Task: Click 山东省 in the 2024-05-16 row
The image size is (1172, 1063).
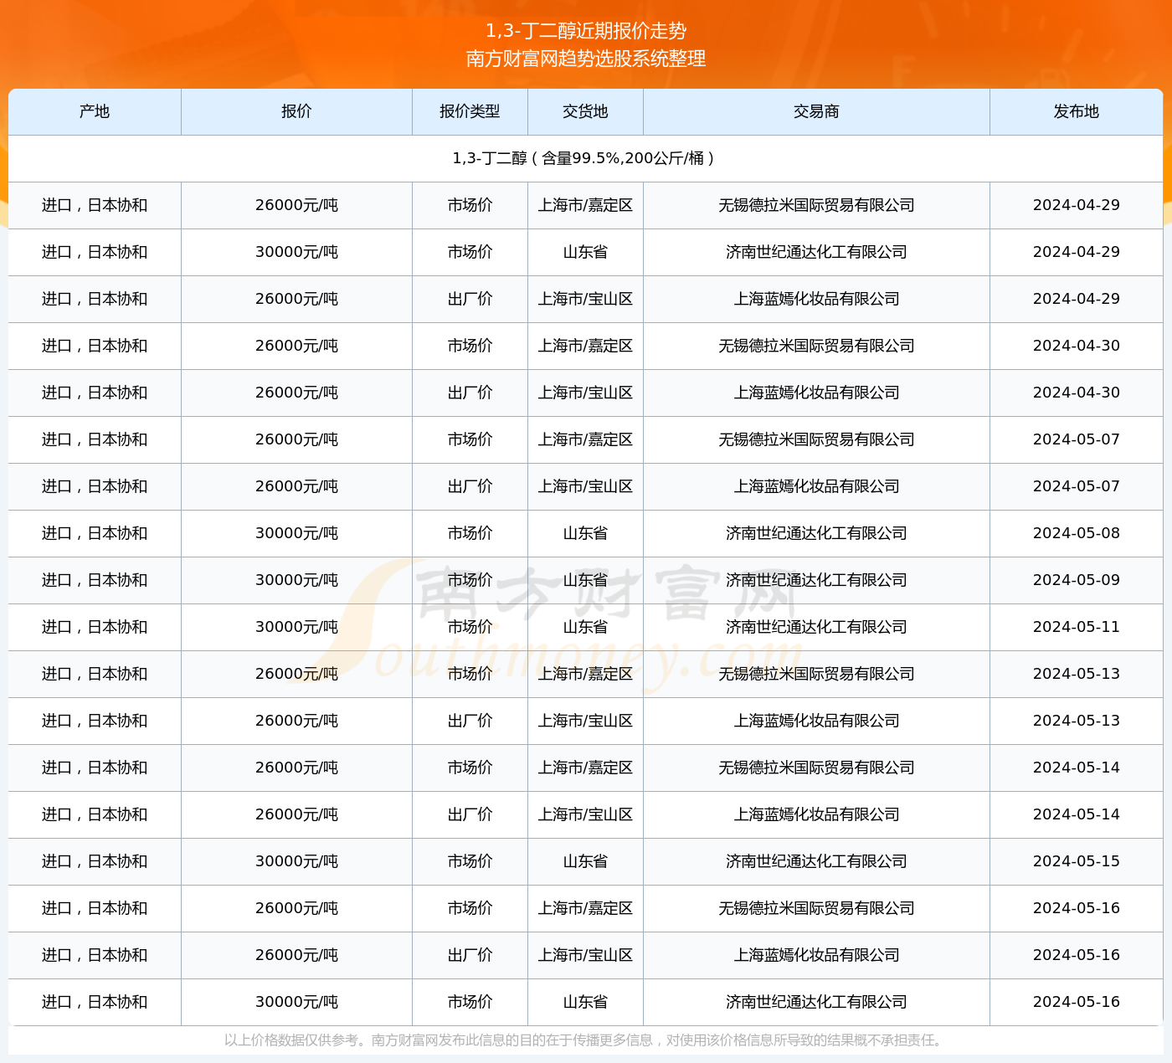Action: point(585,1002)
